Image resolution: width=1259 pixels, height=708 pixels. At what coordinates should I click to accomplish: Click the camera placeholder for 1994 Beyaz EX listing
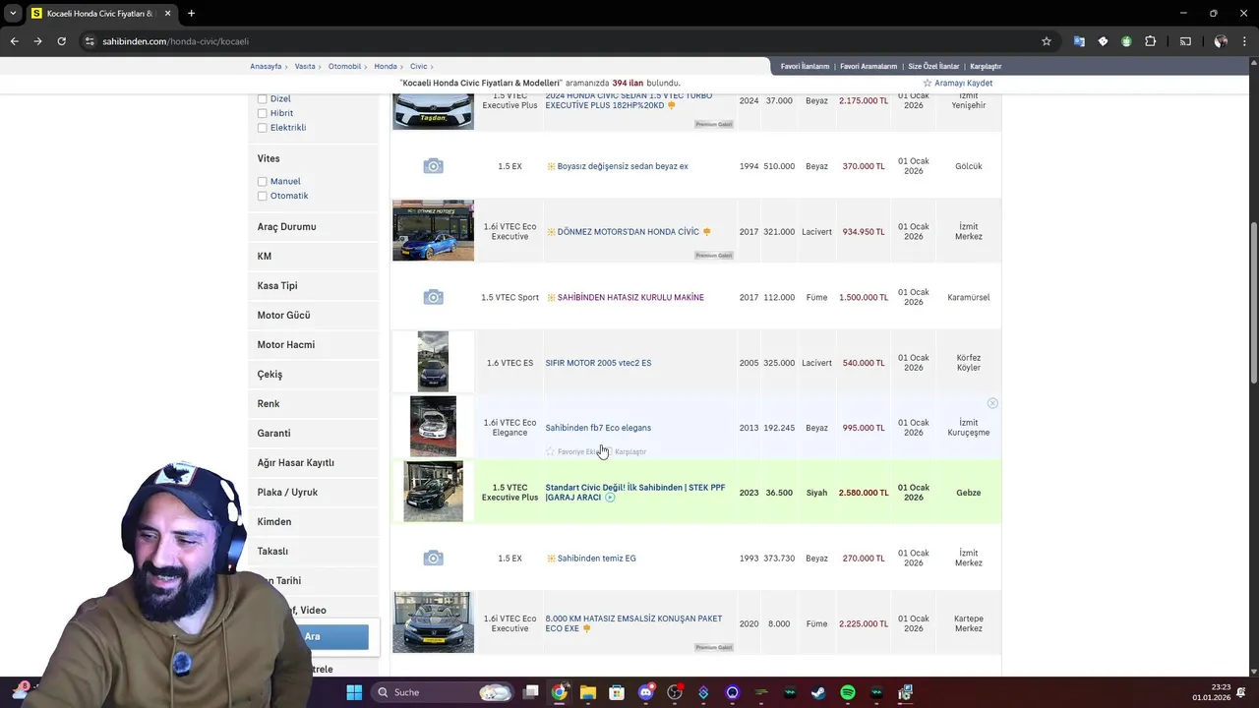[433, 166]
